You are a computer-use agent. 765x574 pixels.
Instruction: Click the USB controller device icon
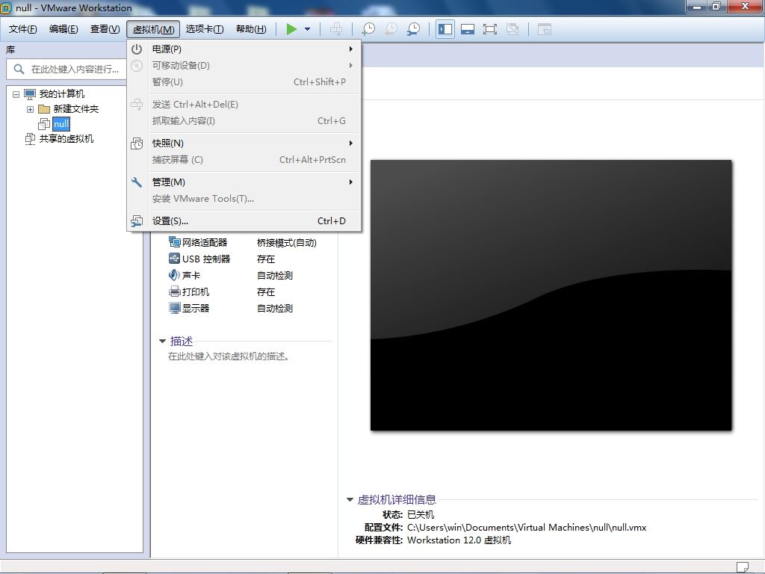[x=174, y=258]
